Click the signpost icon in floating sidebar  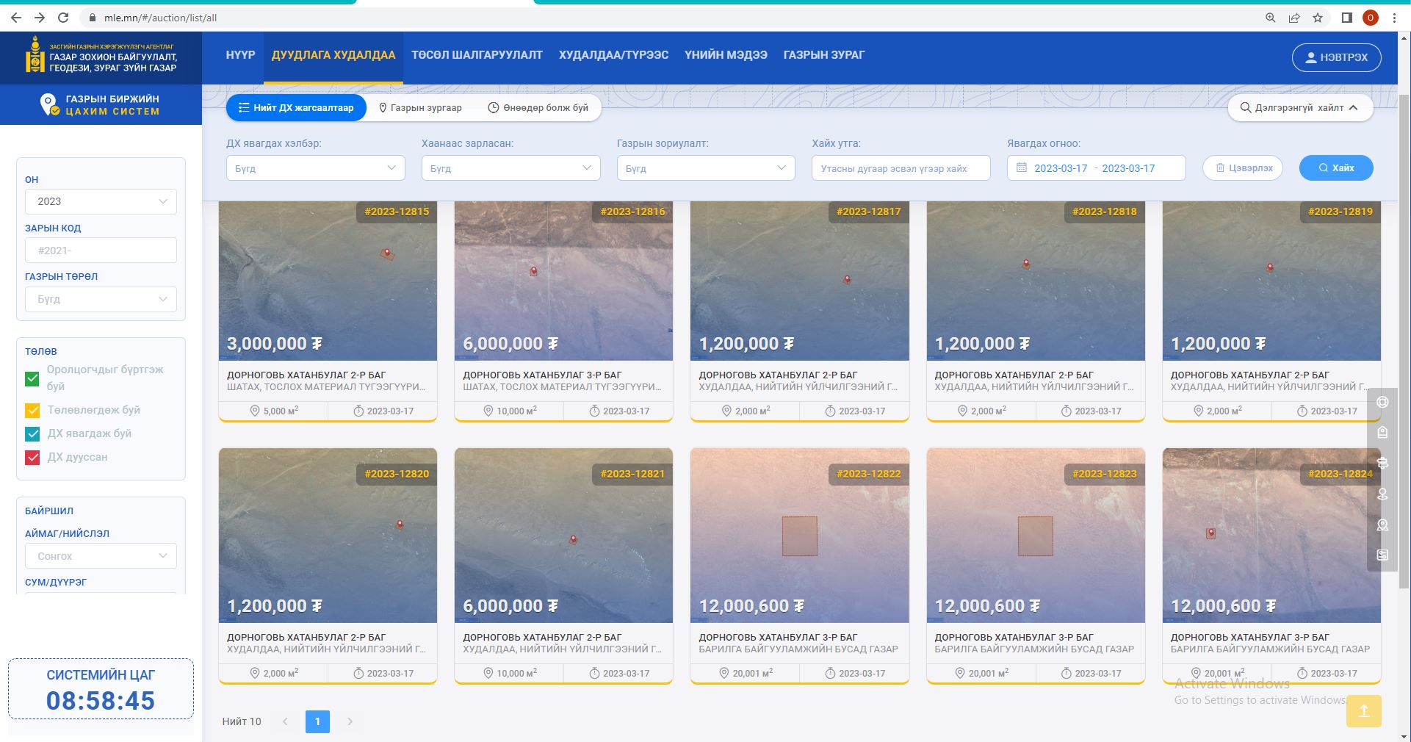pyautogui.click(x=1382, y=464)
